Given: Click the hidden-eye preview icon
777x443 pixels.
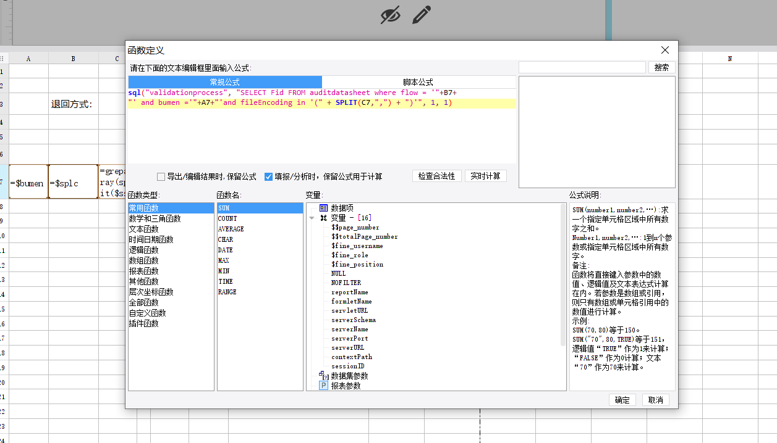Looking at the screenshot, I should [390, 15].
